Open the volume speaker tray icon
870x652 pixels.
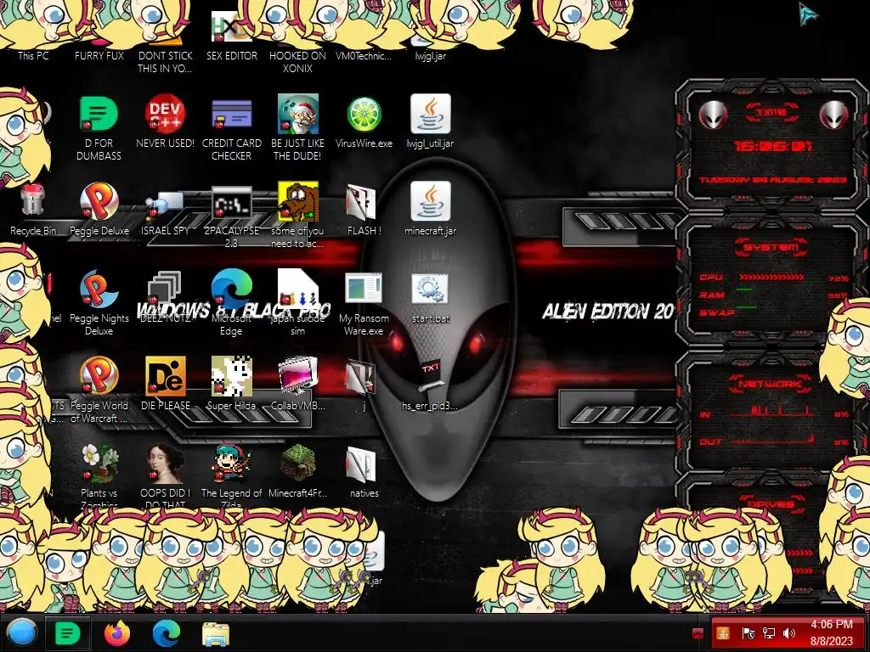789,633
